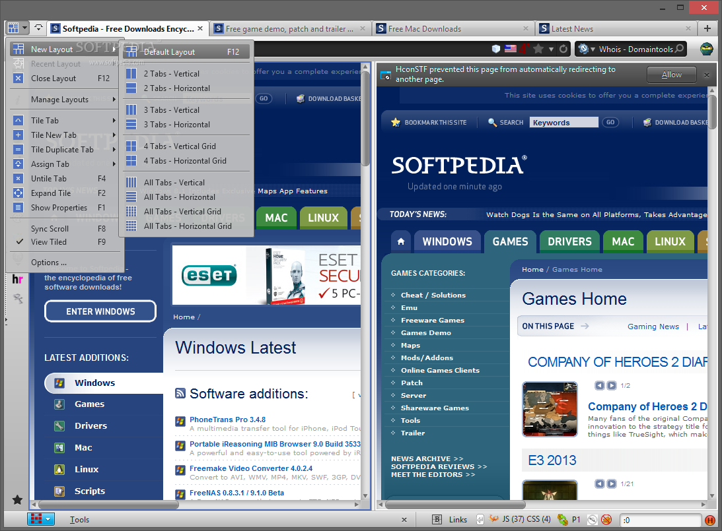Click the magnifier in the Whois search box

click(679, 49)
